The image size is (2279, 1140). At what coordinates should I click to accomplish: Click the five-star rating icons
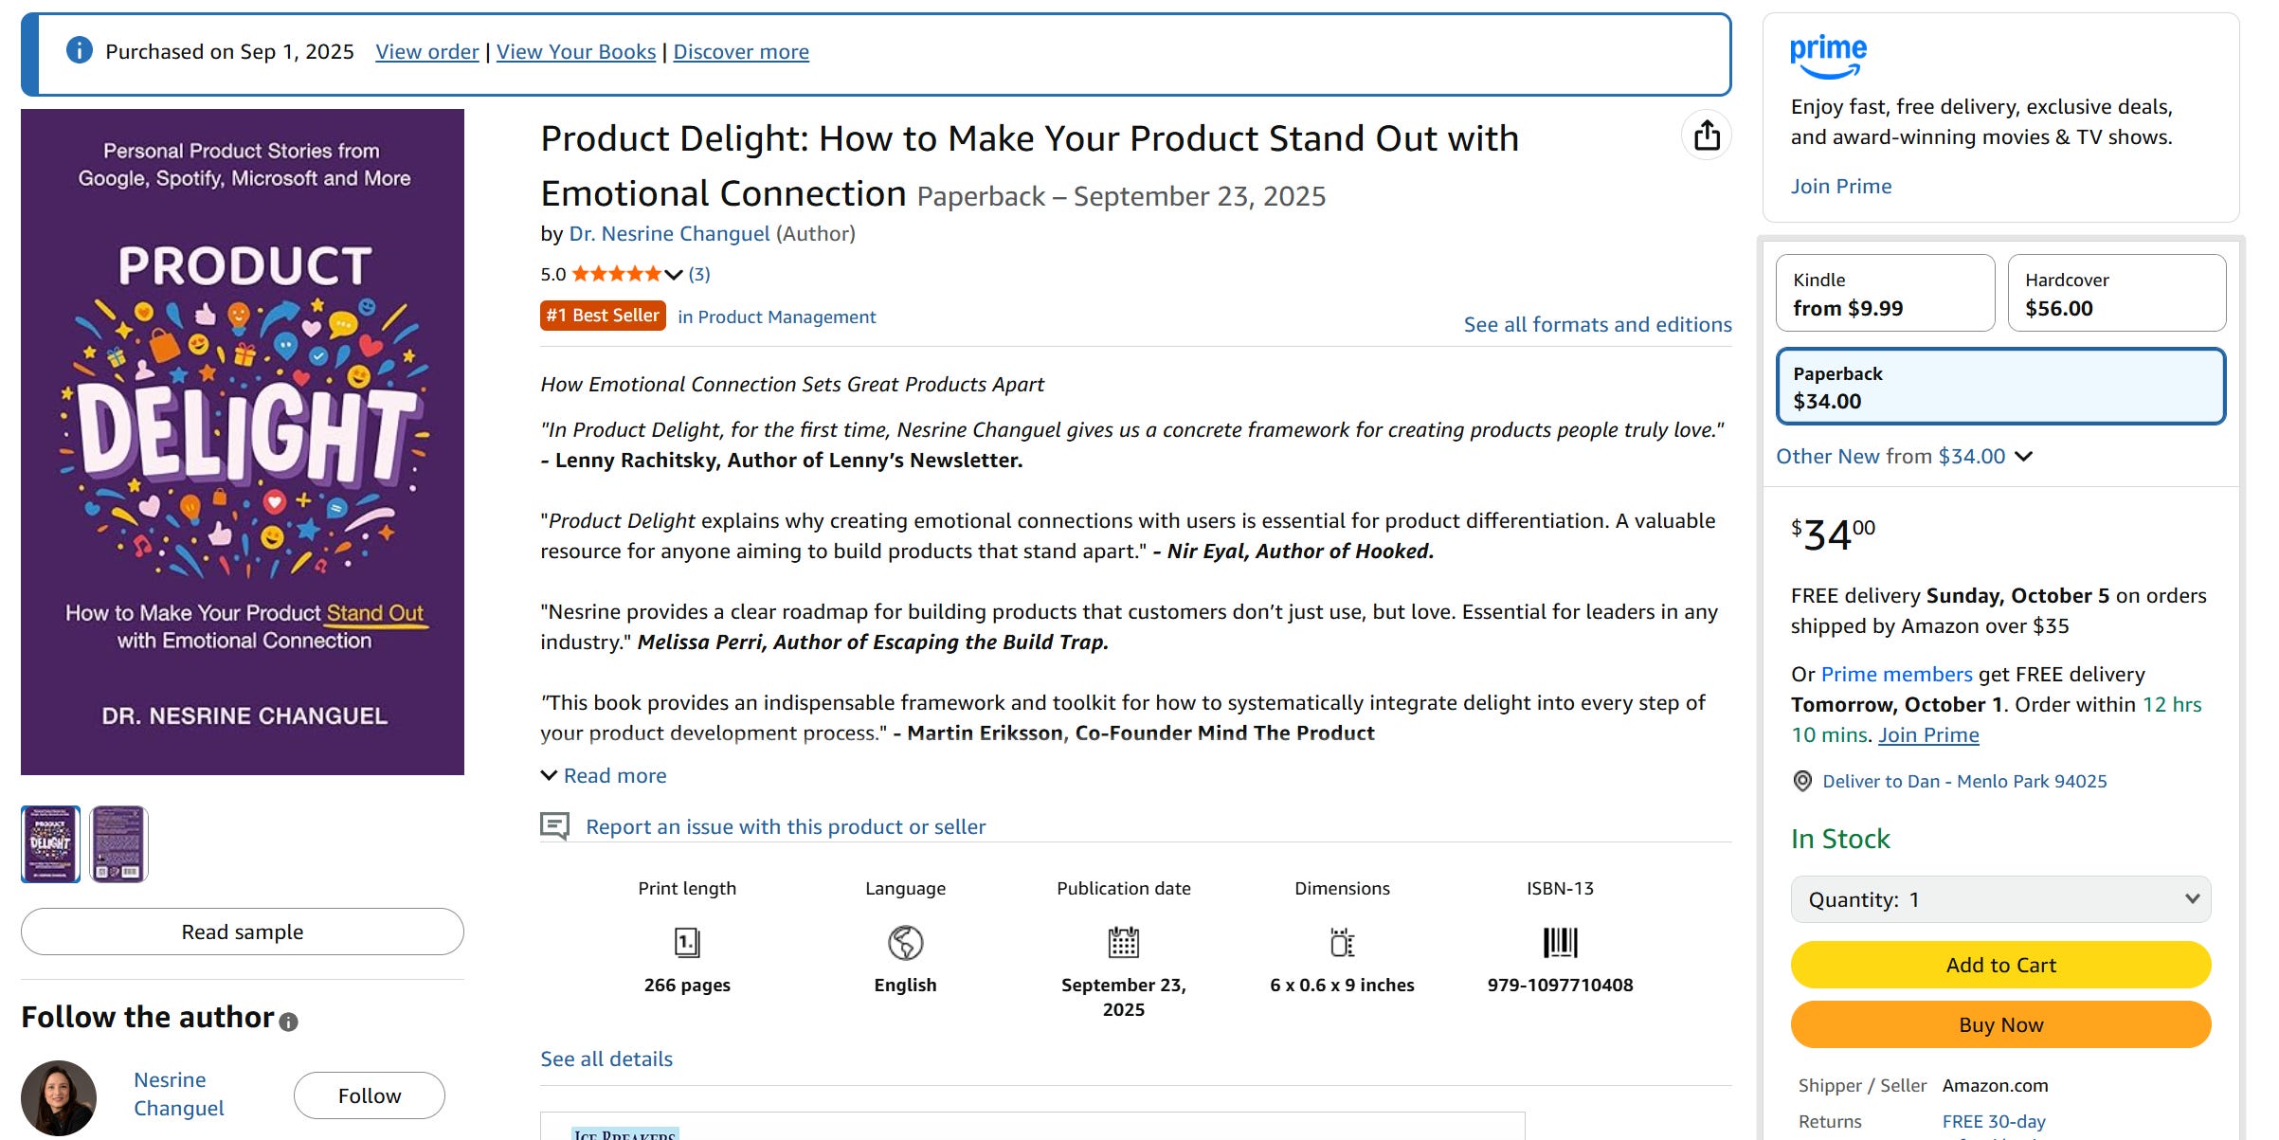point(617,274)
